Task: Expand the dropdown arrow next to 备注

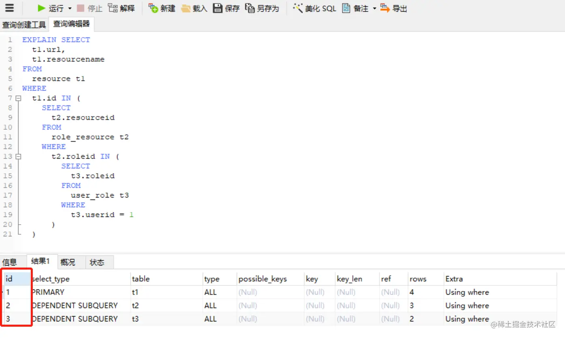Action: point(374,9)
